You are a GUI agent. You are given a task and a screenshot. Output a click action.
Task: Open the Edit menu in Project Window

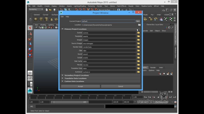(x=62, y=17)
